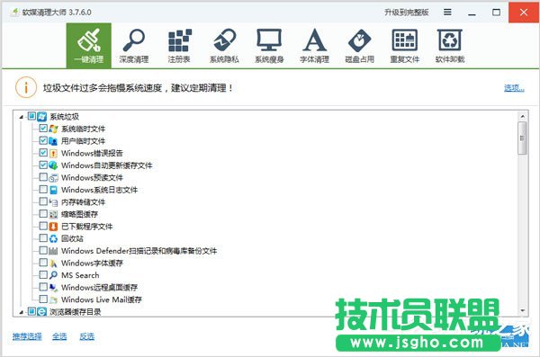Uncheck the 系统临时文件 checkbox
Viewport: 540px width, 357px height.
[x=43, y=129]
